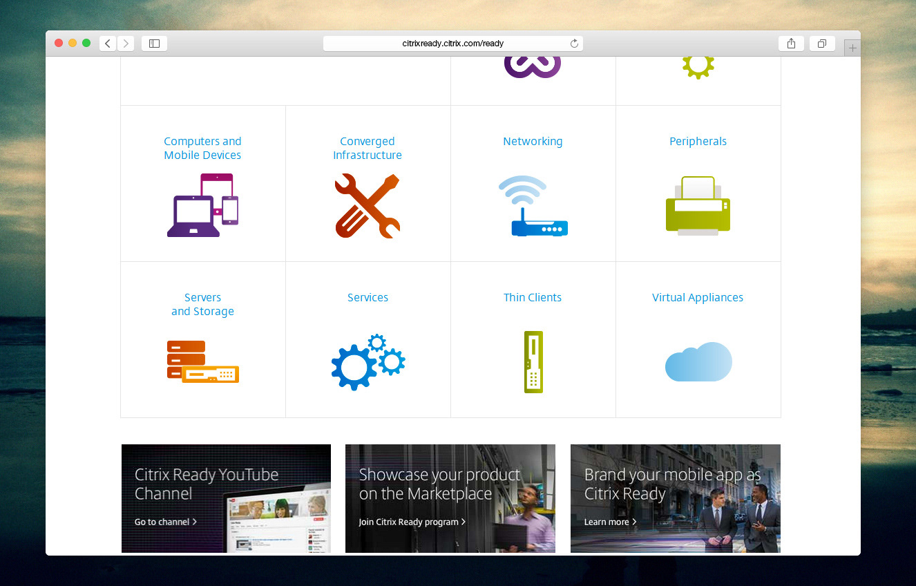
Task: Maximize window with green button
Action: [x=86, y=43]
